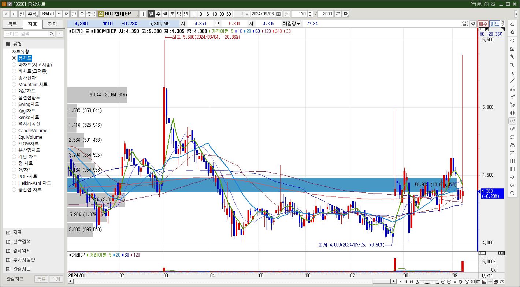Click the date field 2024/09/08
Screen dimensions: 520x287
tap(263, 14)
